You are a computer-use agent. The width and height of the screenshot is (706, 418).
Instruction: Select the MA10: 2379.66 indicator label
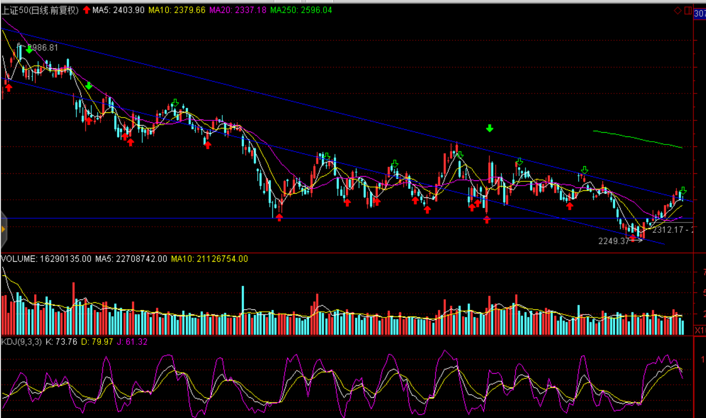tap(177, 10)
